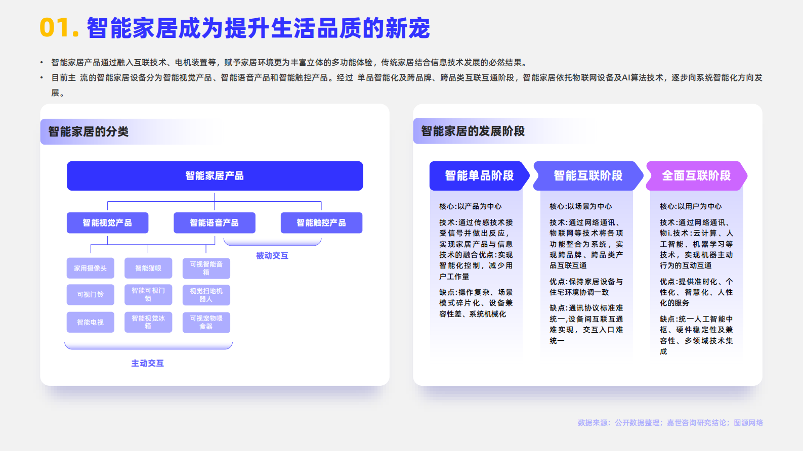Click the text 核心:以用户为中心

(x=691, y=206)
